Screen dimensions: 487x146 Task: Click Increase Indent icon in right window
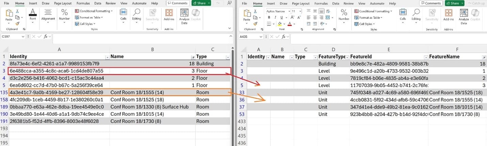315,23
